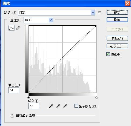Click the 输出 value field
This screenshot has width=131, height=126.
coord(14,90)
